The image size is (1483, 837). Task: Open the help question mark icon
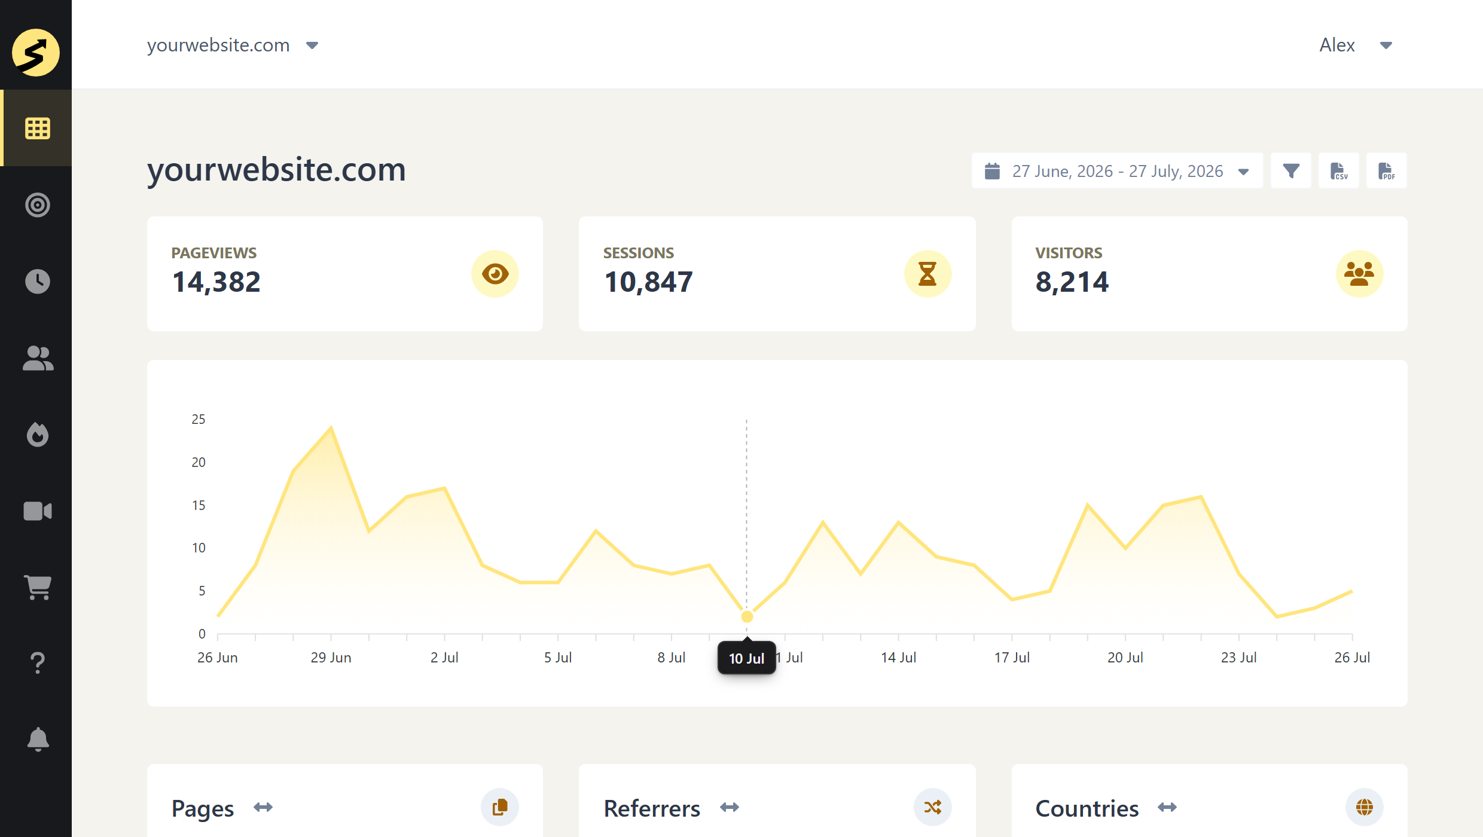click(37, 663)
